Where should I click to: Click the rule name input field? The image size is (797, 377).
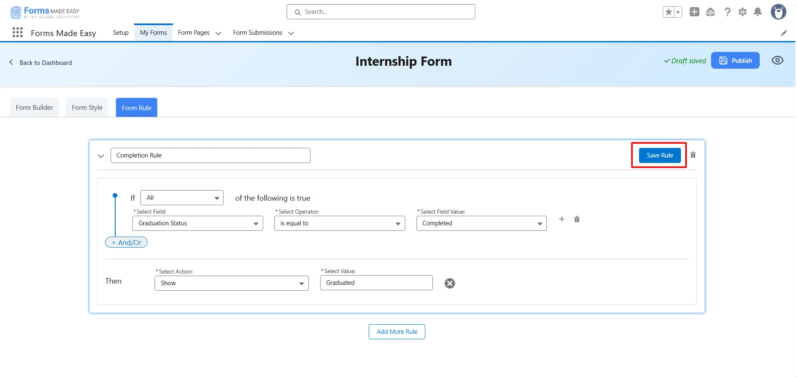210,155
